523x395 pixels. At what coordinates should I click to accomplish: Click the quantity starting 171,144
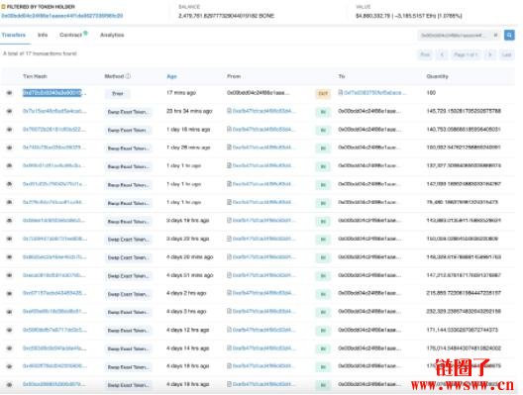(x=463, y=330)
